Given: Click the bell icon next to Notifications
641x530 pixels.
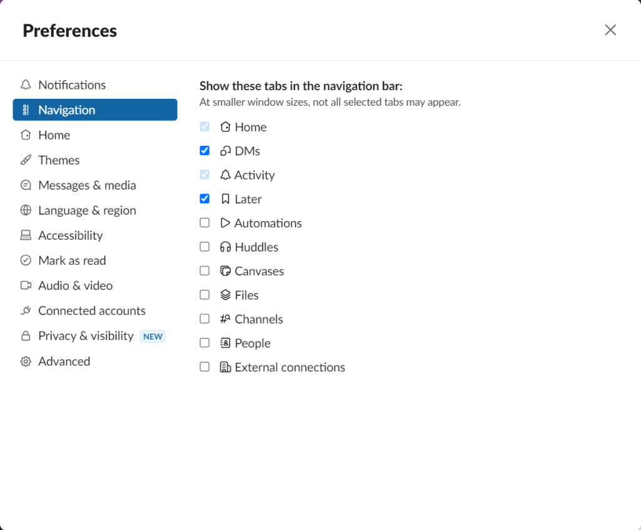Looking at the screenshot, I should 25,84.
